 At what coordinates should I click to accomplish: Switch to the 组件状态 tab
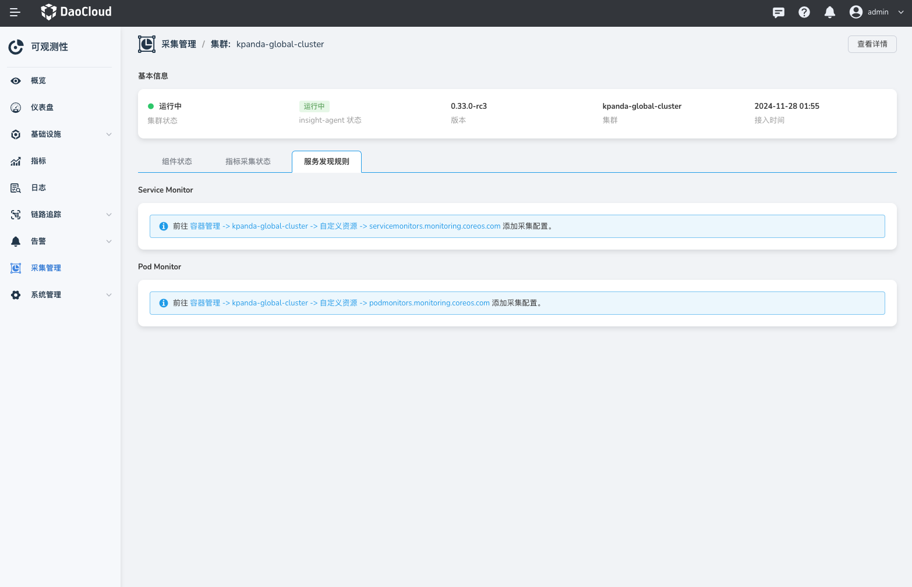pyautogui.click(x=177, y=162)
